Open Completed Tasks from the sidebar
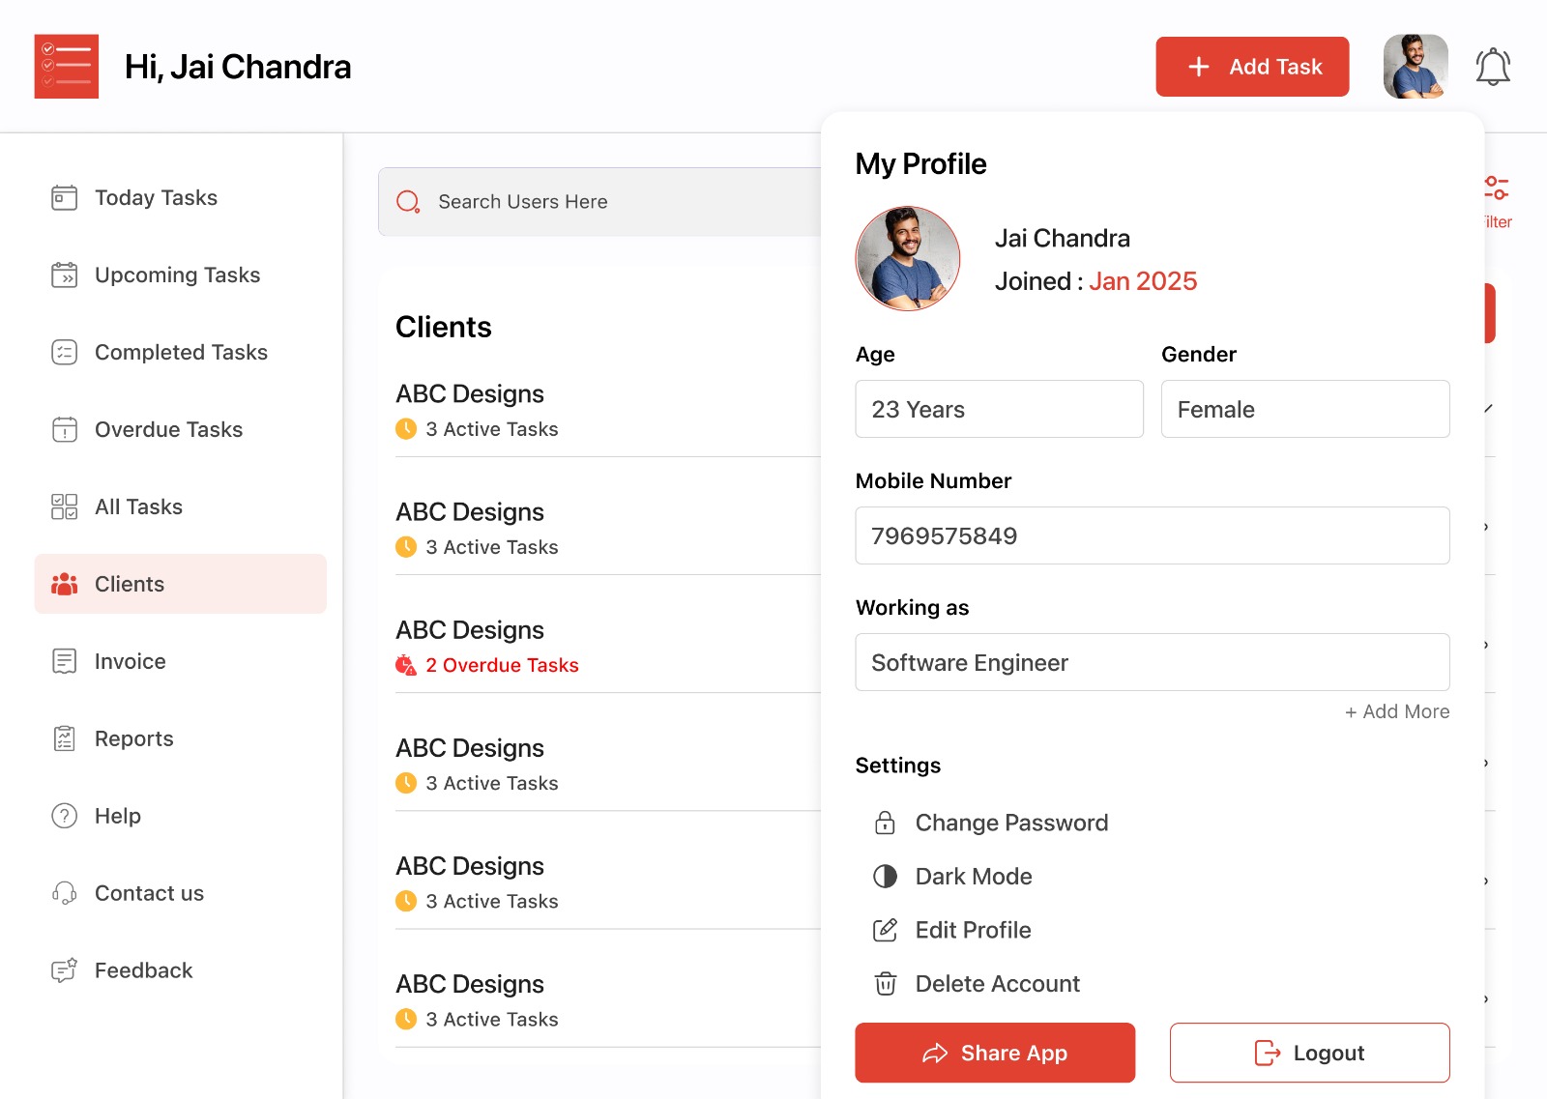The height and width of the screenshot is (1099, 1547). (180, 352)
